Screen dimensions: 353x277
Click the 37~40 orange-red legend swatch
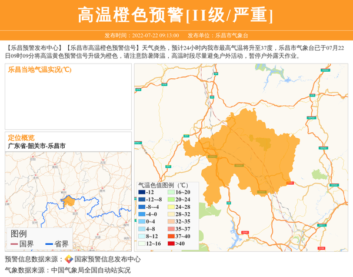(x=171, y=236)
